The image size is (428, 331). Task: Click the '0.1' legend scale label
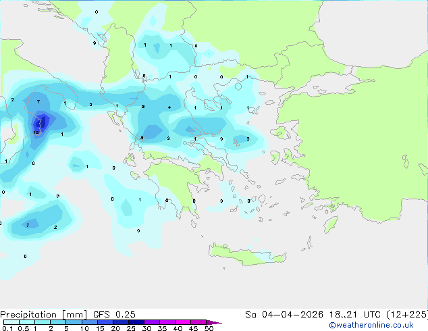7,328
